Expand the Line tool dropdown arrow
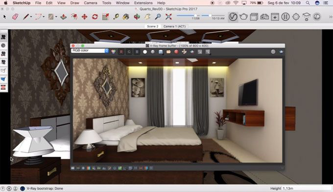 point(31,17)
